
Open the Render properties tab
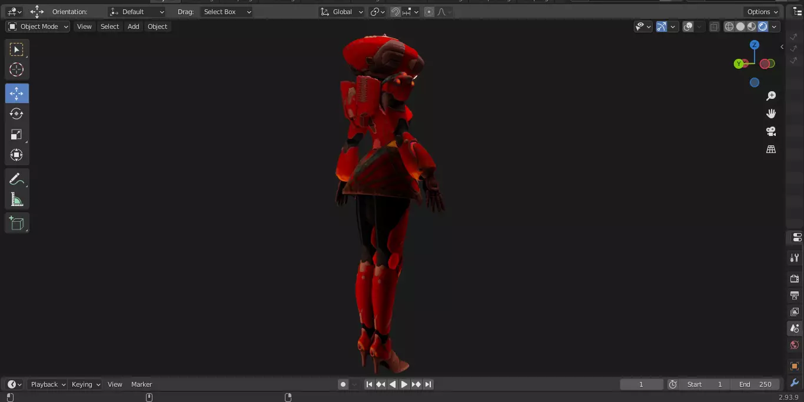795,278
